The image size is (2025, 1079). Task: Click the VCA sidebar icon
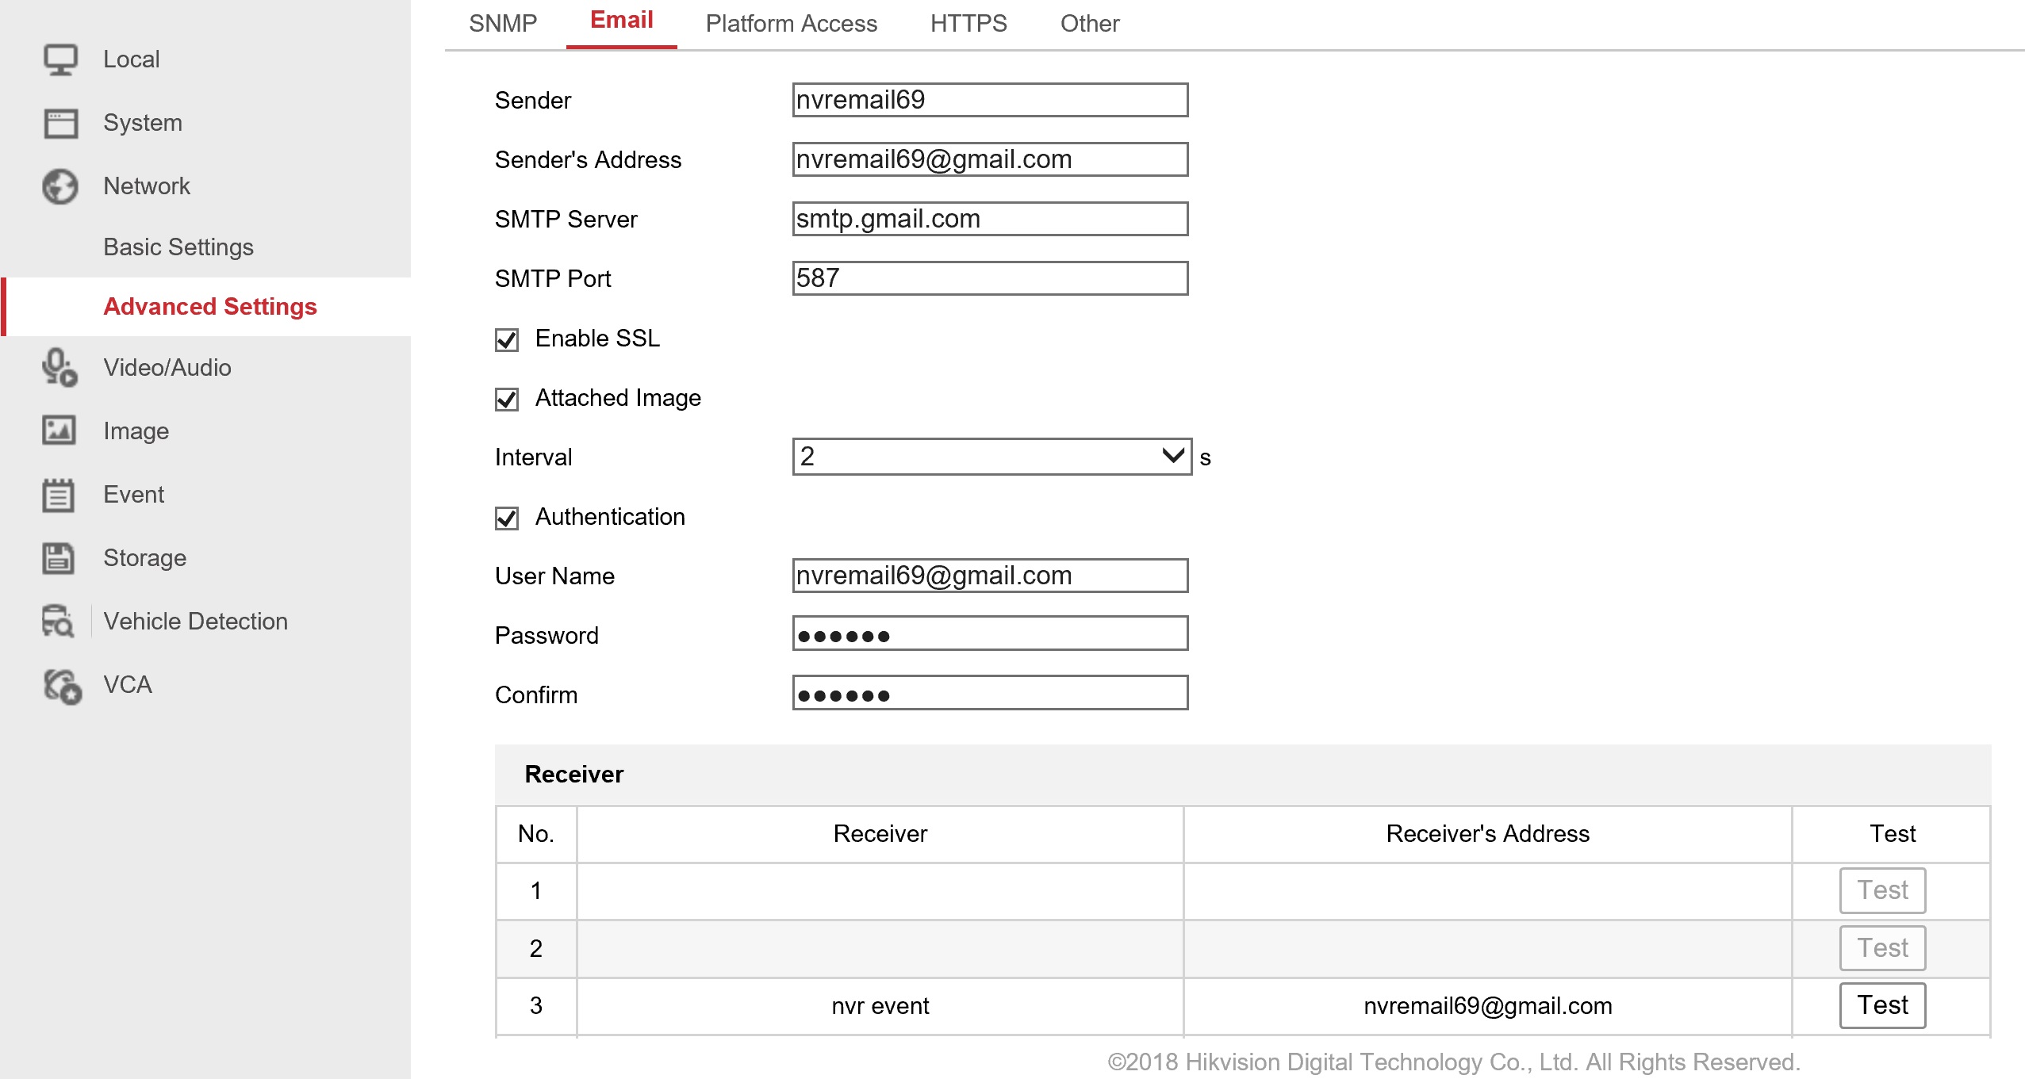pyautogui.click(x=62, y=686)
